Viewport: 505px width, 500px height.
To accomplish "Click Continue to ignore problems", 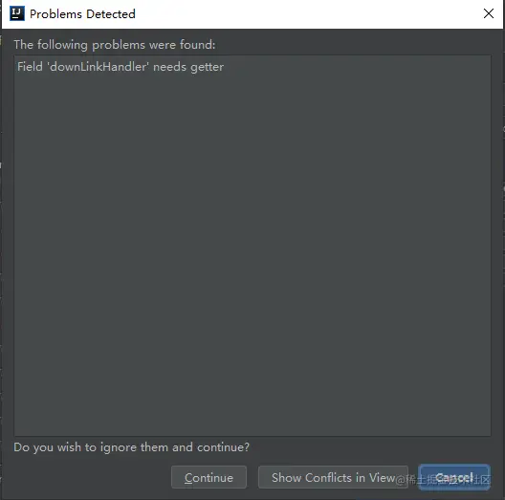I will pyautogui.click(x=209, y=477).
